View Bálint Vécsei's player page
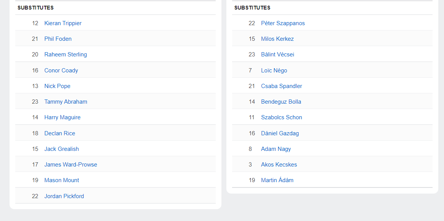The image size is (444, 221). [x=277, y=54]
